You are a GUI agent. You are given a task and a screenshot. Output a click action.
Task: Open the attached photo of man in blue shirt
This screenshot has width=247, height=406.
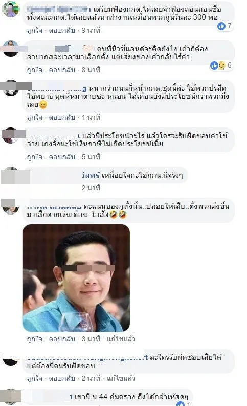[x=76, y=278]
